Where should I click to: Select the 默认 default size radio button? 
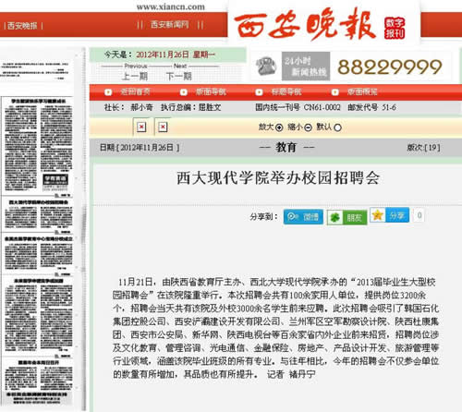point(337,127)
